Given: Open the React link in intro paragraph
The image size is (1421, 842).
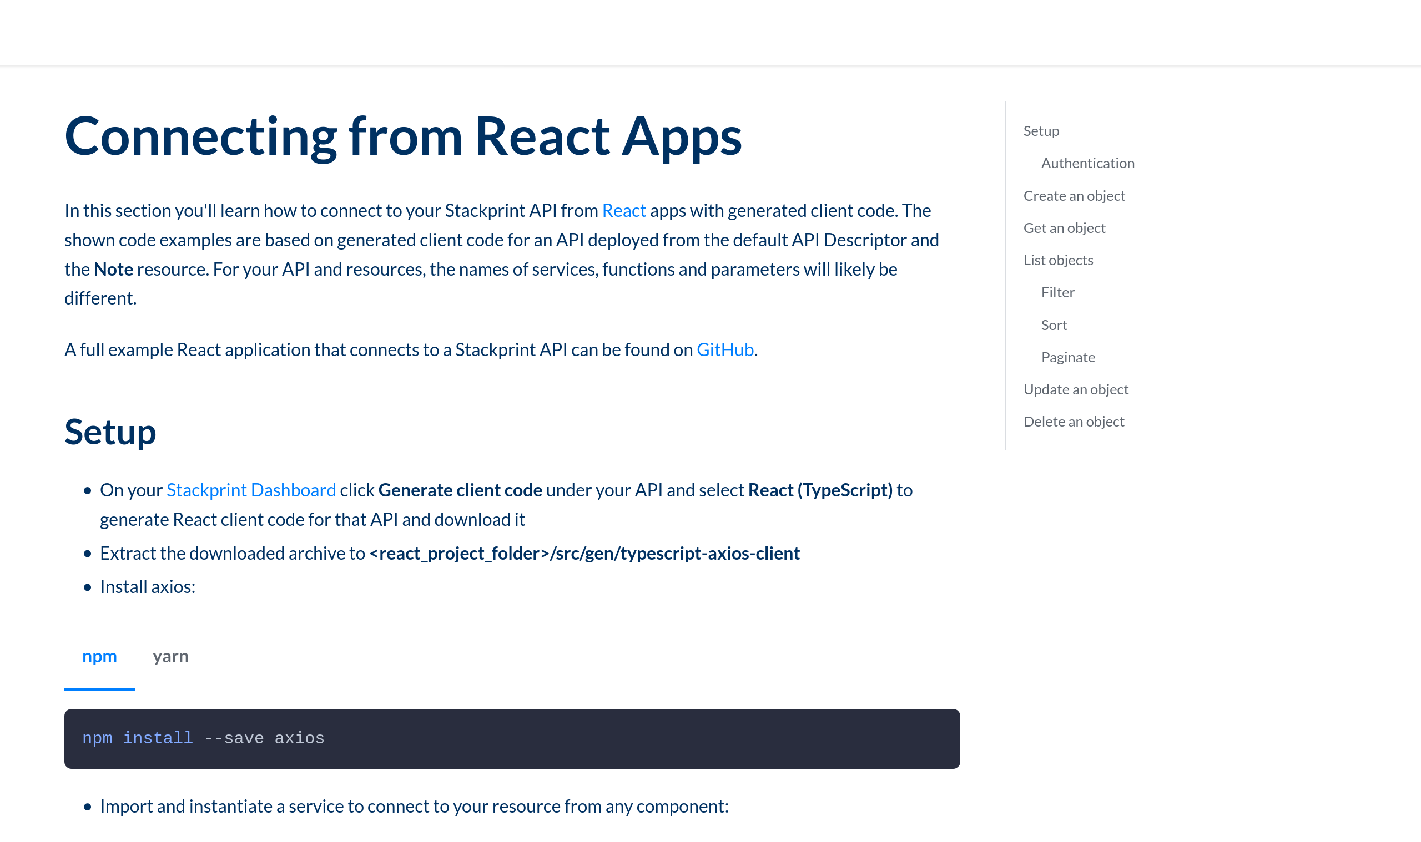Looking at the screenshot, I should pyautogui.click(x=623, y=211).
